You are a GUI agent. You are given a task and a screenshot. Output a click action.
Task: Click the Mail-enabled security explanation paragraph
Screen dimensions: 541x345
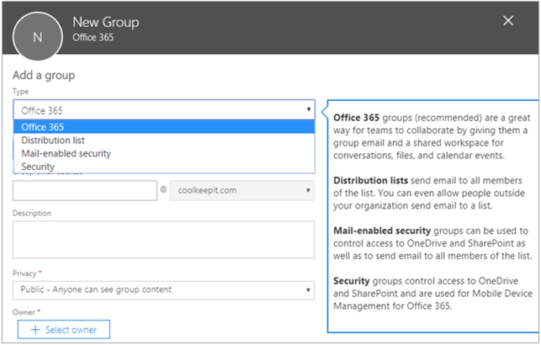click(x=432, y=243)
